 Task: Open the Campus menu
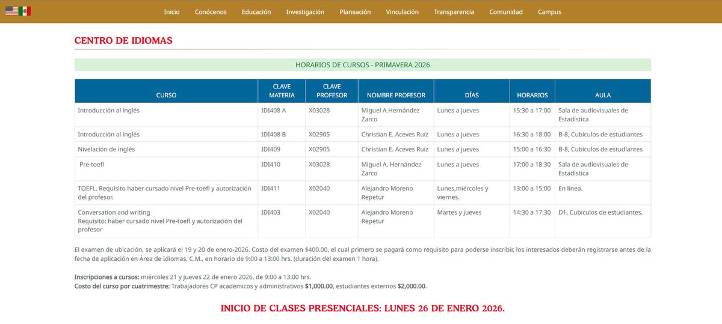549,11
